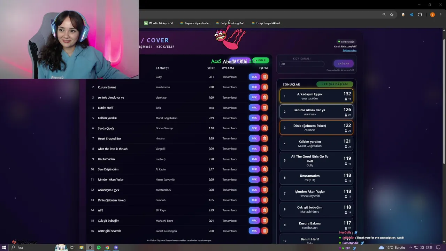The image size is (446, 251).
Task: Click the SÜRE column header
Action: click(x=211, y=68)
